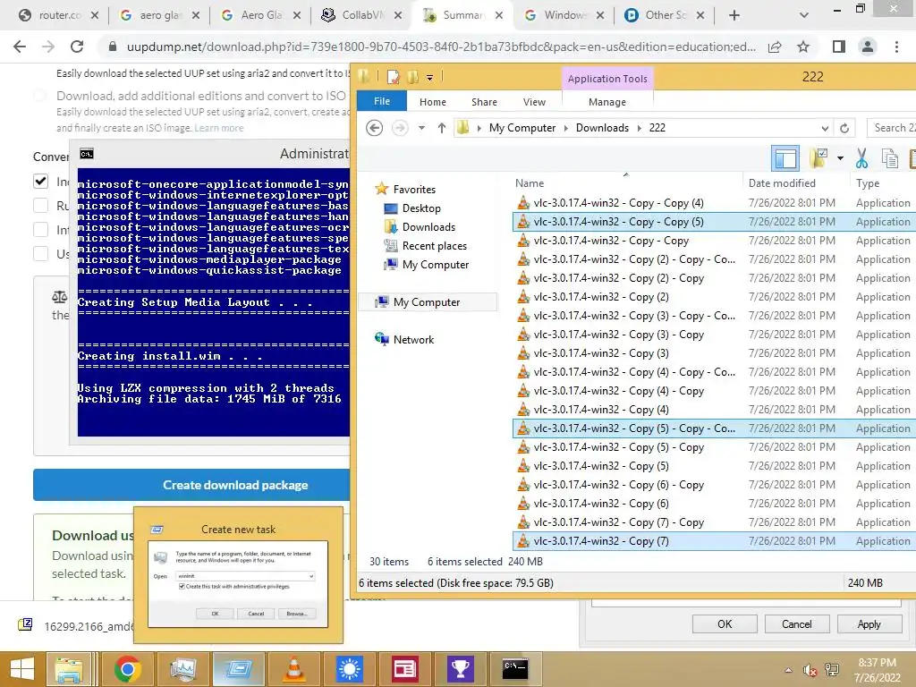Screen dimensions: 916x687
Task: Switch to the CollabVM Chrome tab
Action: coord(361,15)
